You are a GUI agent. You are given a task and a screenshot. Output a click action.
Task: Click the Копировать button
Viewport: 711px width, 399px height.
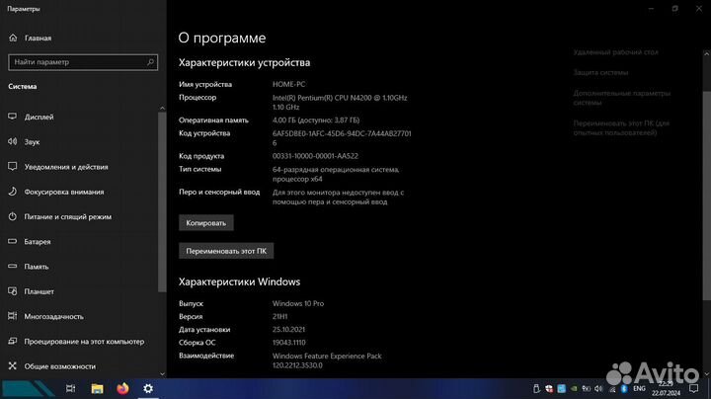(205, 223)
